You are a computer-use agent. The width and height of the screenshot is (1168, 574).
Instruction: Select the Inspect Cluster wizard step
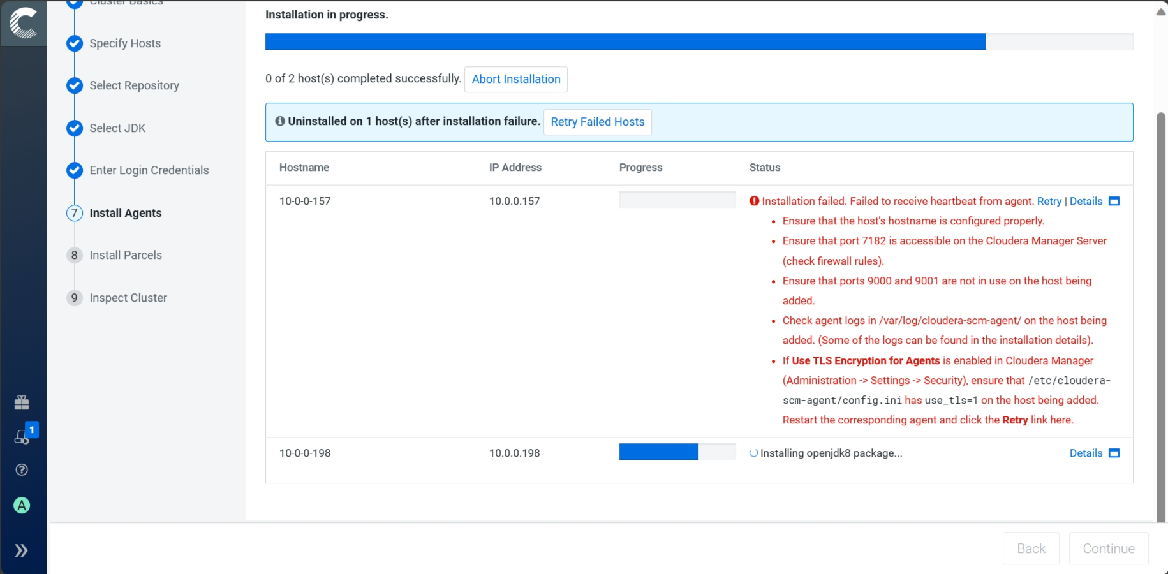point(128,298)
